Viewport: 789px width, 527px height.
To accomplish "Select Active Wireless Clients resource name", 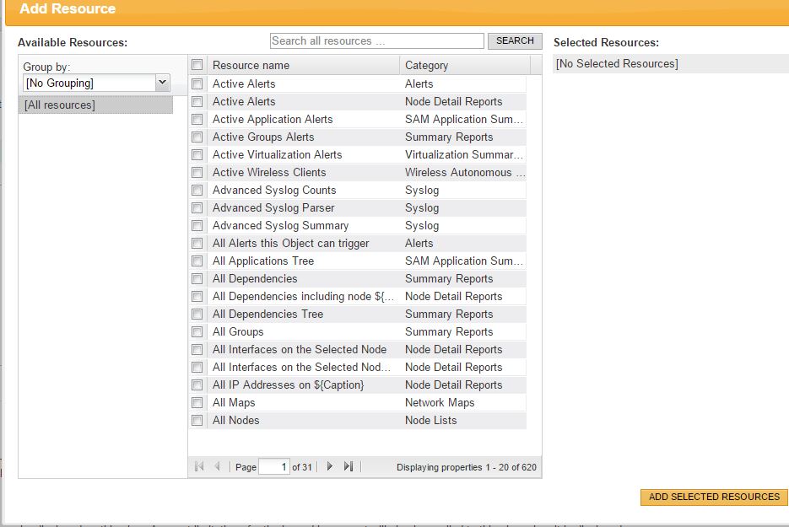I will (269, 173).
